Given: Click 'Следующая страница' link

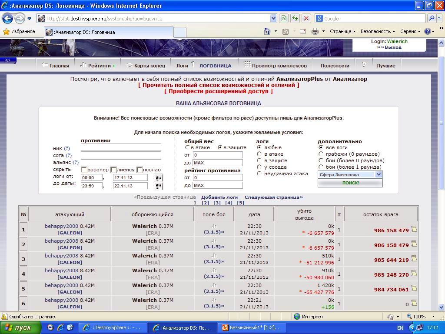Looking at the screenshot, I should pos(274,197).
